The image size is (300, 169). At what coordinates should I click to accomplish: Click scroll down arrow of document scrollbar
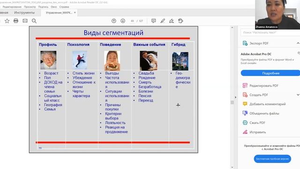[x=232, y=167]
